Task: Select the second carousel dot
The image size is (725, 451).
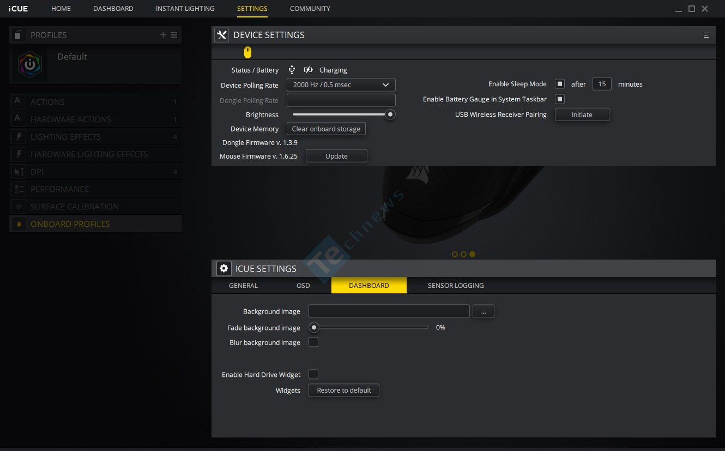Action: point(463,254)
